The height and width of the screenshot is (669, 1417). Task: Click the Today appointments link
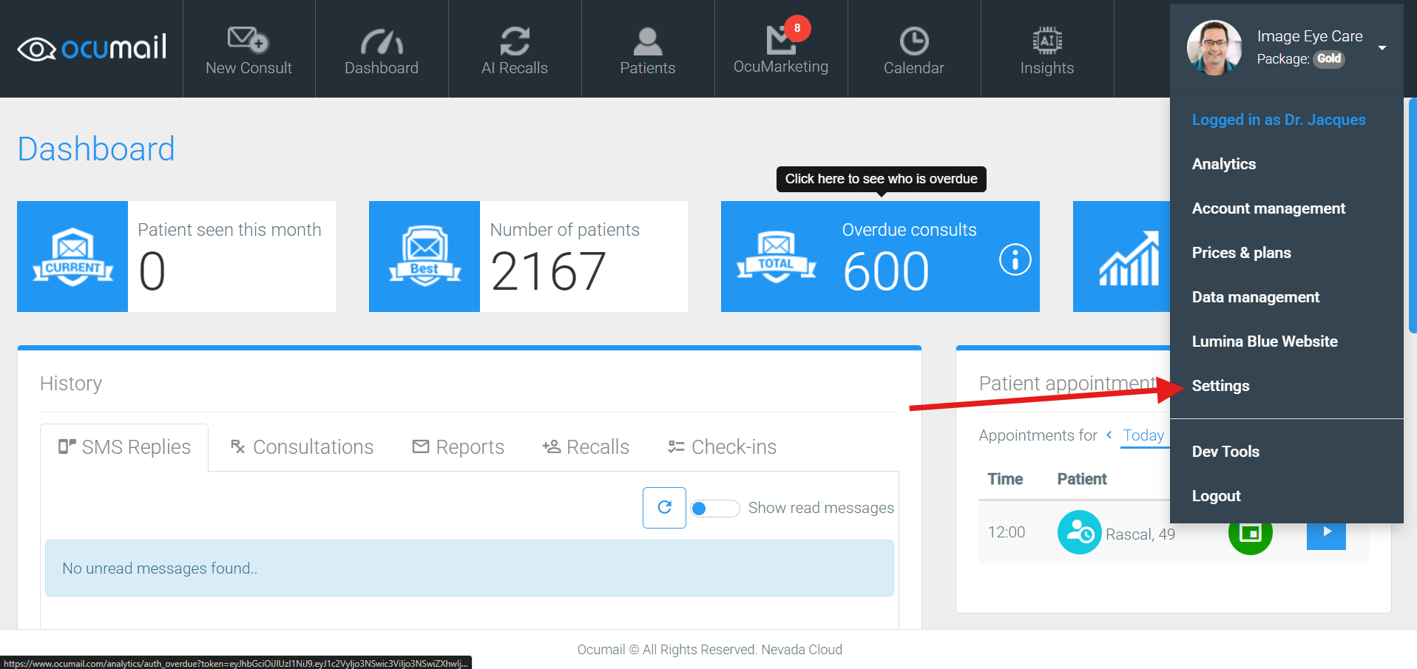coord(1143,435)
